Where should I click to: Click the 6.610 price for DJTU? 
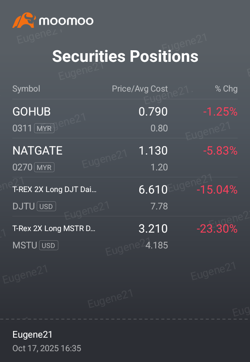153,190
